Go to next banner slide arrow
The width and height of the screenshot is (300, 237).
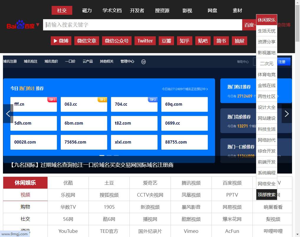287,114
